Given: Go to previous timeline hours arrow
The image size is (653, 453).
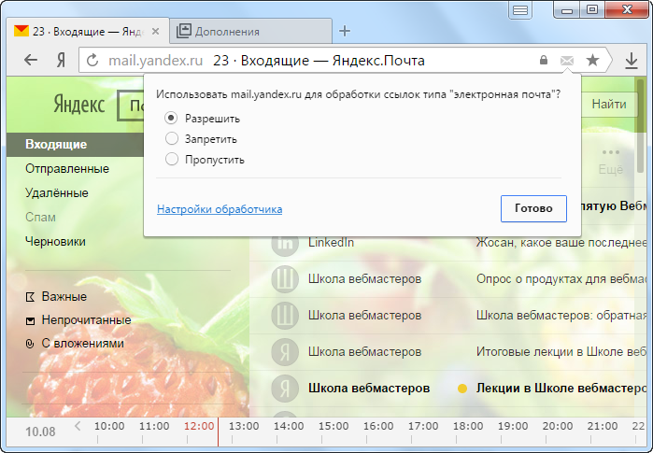Looking at the screenshot, I should click(78, 426).
